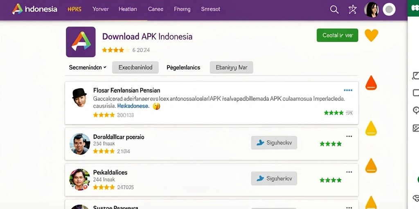This screenshot has height=209, width=419.
Task: Click green star rating on Flosar card
Action: pyautogui.click(x=334, y=113)
